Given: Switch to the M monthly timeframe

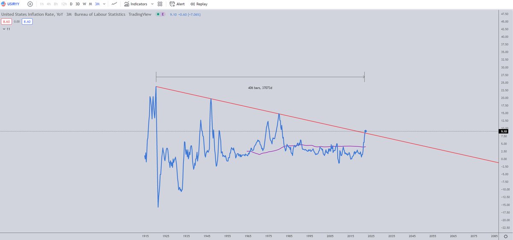Looking at the screenshot, I should 90,4.
